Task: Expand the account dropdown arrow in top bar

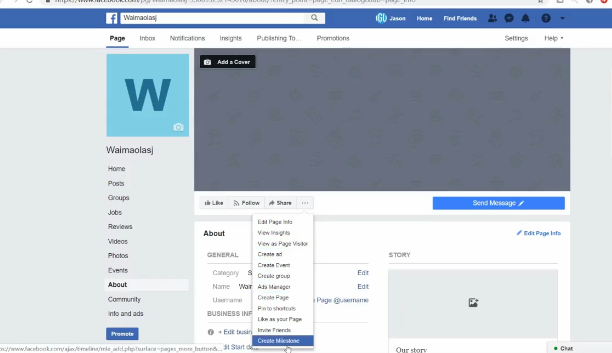Action: point(562,18)
